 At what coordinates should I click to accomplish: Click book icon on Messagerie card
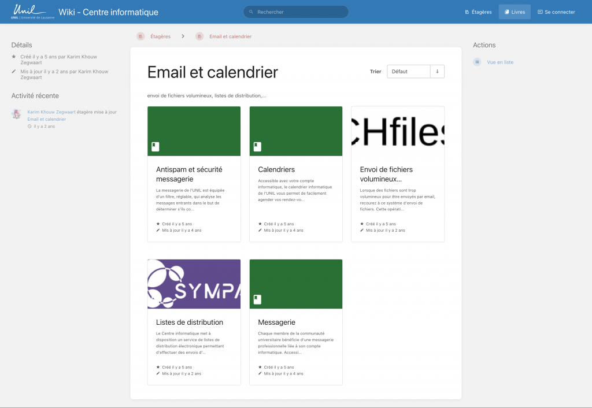pyautogui.click(x=257, y=299)
